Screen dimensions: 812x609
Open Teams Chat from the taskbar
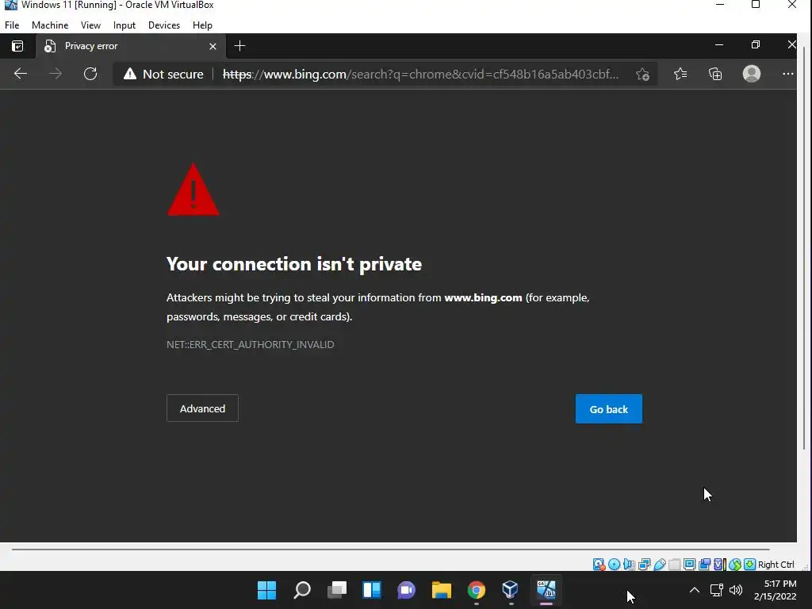[407, 590]
